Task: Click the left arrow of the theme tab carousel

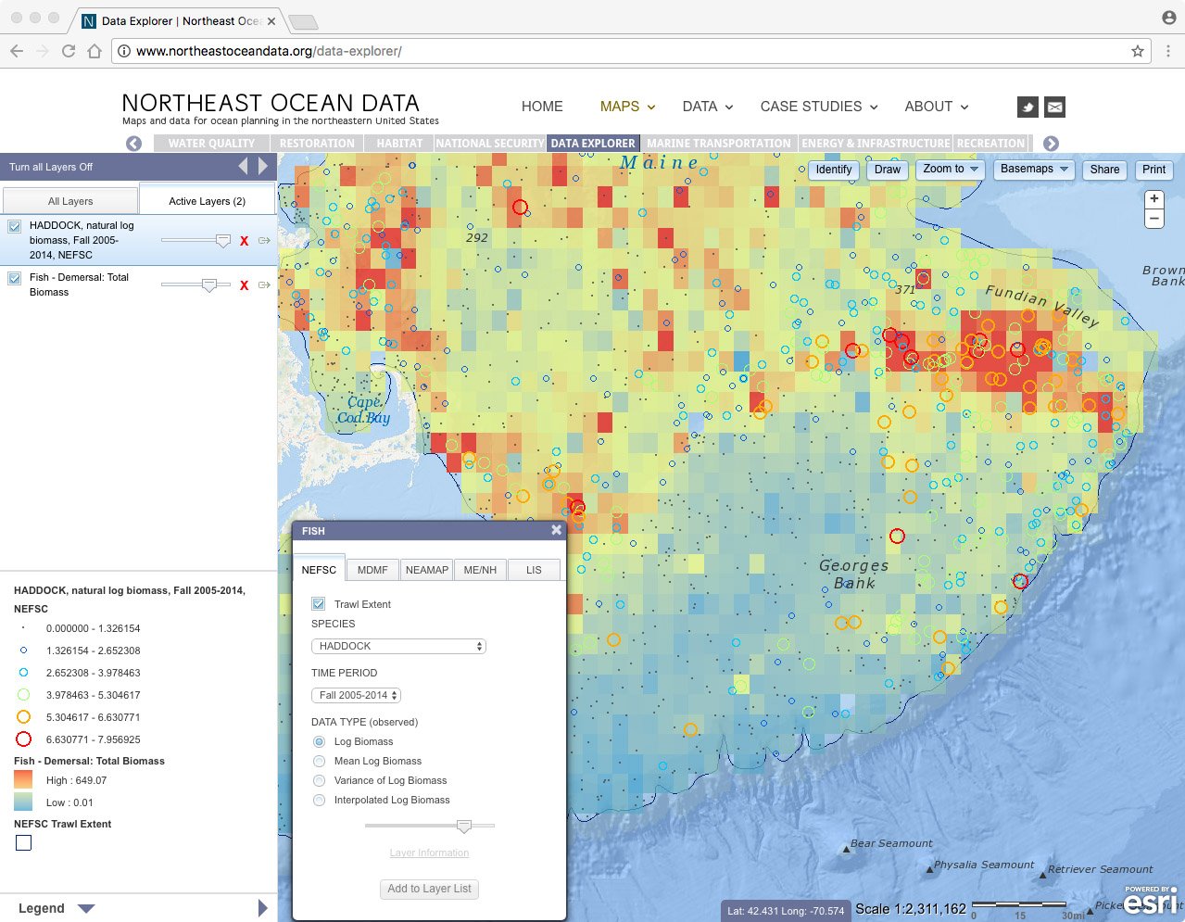Action: (x=134, y=144)
